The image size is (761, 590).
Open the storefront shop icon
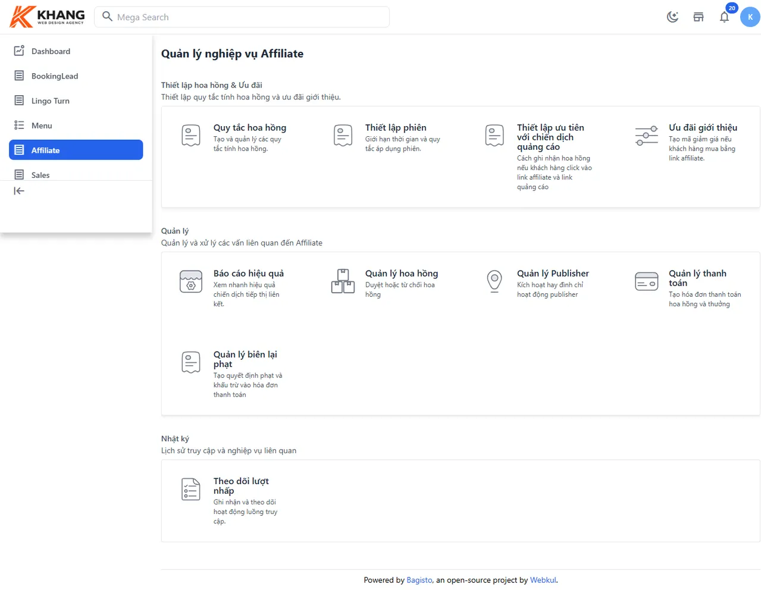699,17
